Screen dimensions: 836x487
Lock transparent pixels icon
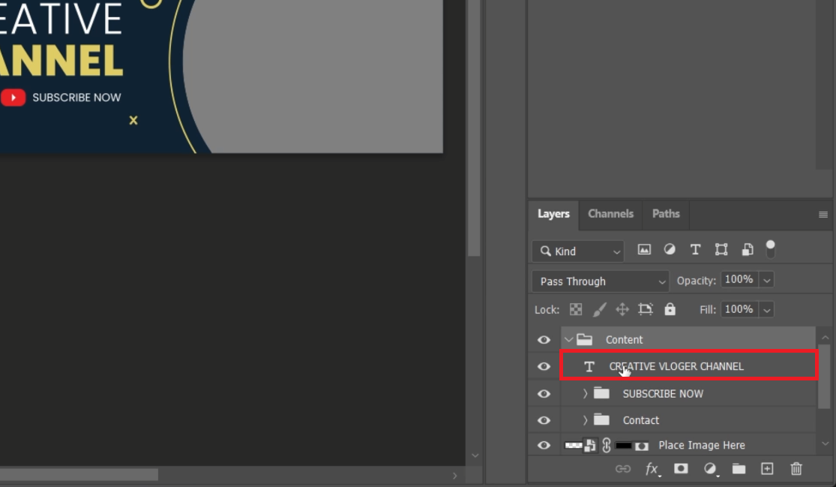pos(576,309)
